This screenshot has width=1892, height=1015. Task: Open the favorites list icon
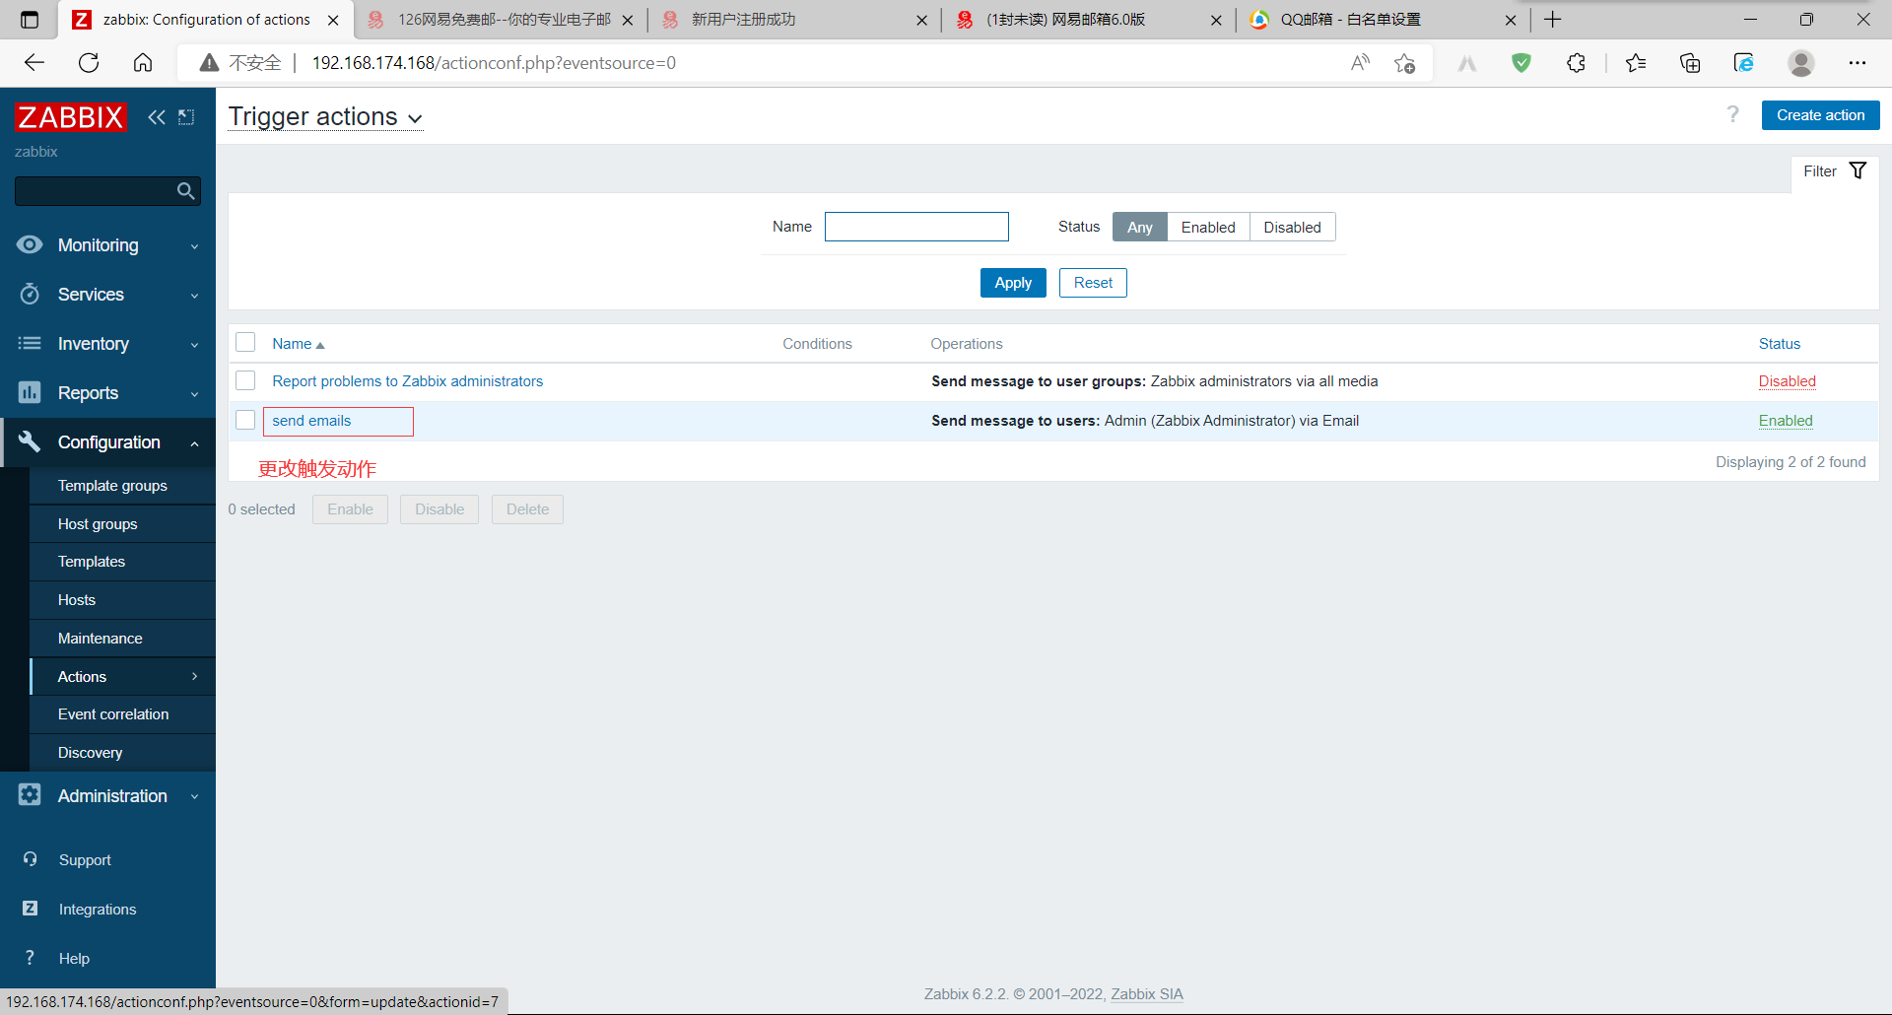pyautogui.click(x=1636, y=63)
